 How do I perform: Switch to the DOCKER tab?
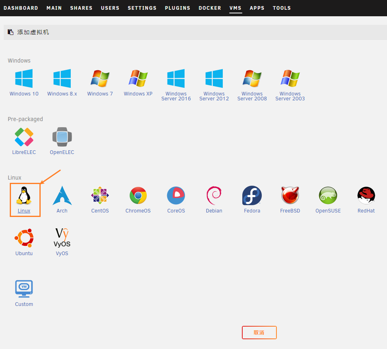(x=210, y=8)
